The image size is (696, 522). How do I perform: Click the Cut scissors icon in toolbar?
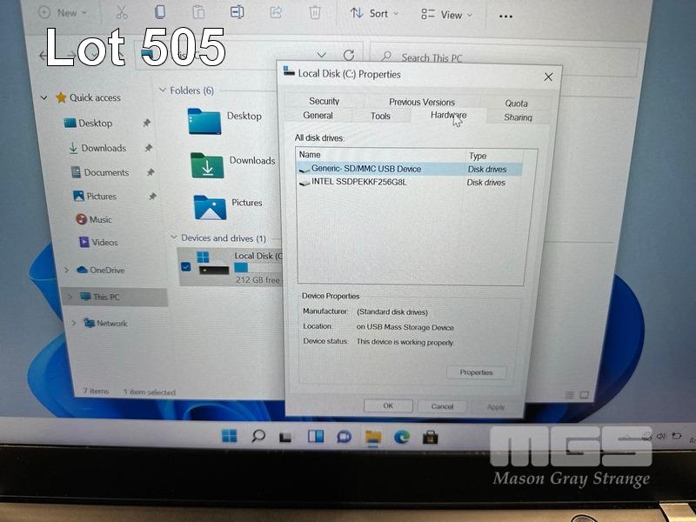(122, 12)
